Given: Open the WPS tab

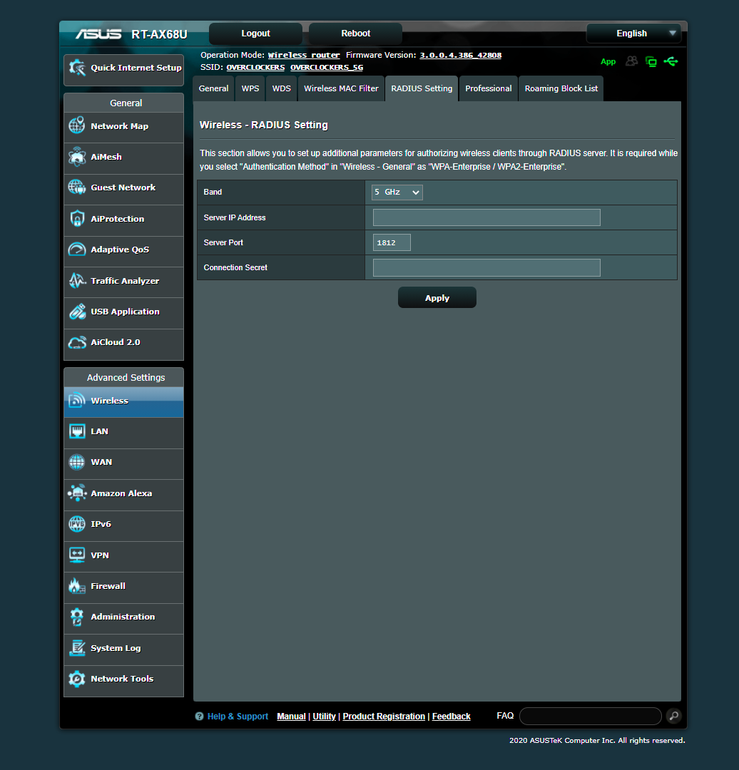Looking at the screenshot, I should (250, 88).
